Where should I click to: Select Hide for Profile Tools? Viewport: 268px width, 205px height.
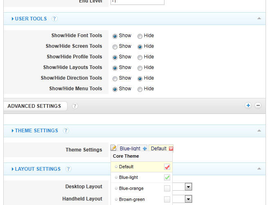point(140,57)
